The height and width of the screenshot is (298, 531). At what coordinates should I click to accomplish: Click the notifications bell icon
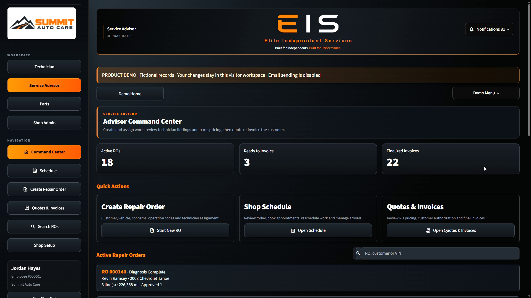472,29
